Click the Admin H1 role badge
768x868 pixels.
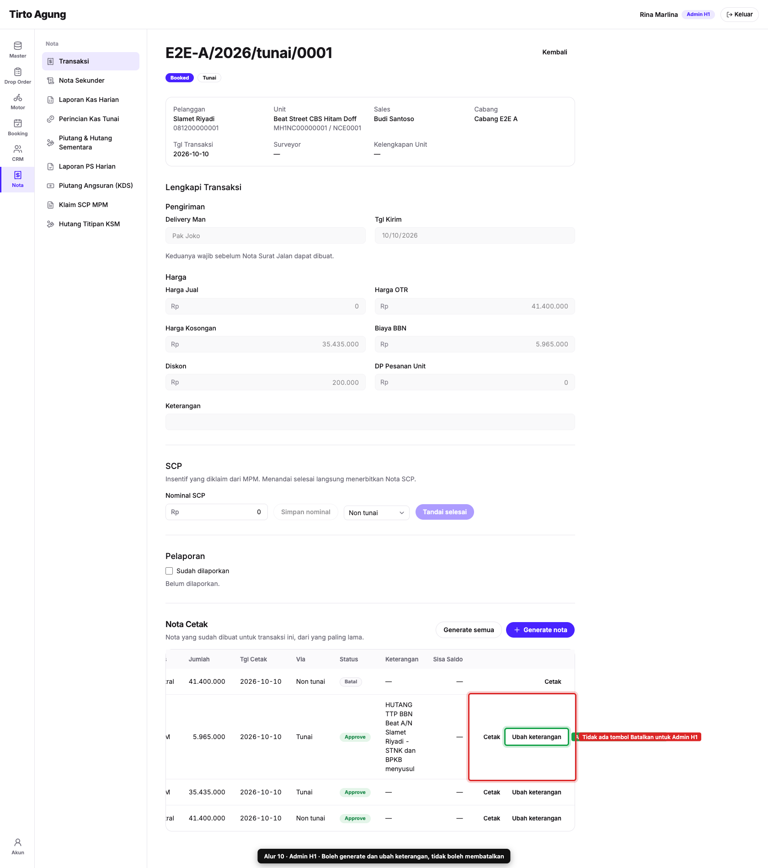(698, 14)
